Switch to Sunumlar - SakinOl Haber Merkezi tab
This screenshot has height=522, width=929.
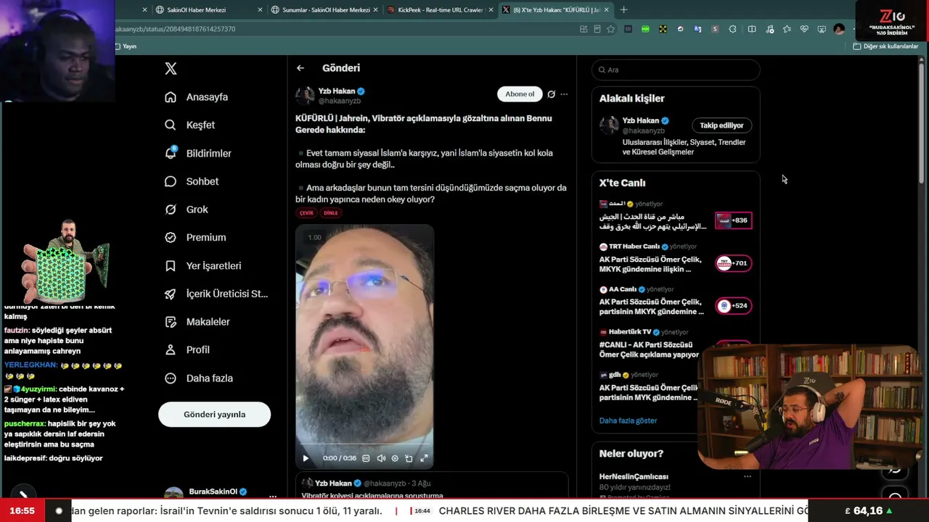click(x=326, y=10)
